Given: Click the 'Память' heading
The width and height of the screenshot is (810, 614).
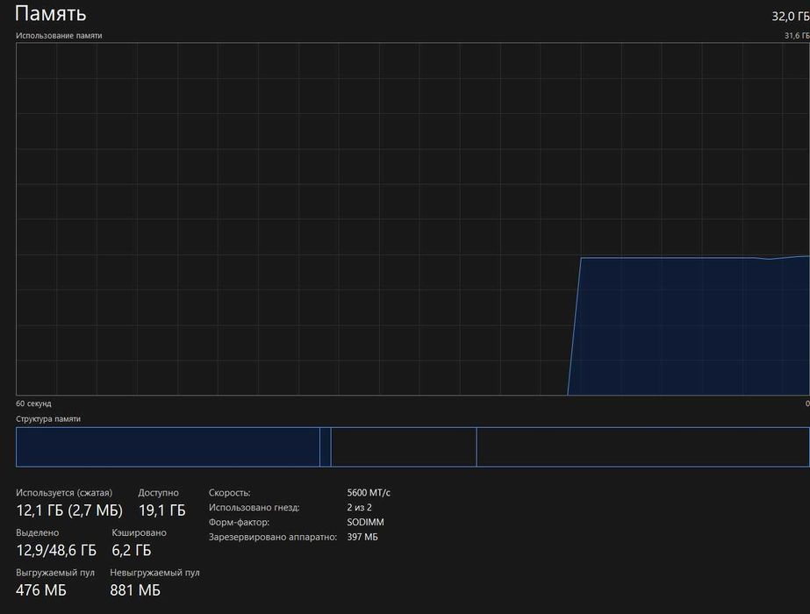Looking at the screenshot, I should tap(50, 13).
